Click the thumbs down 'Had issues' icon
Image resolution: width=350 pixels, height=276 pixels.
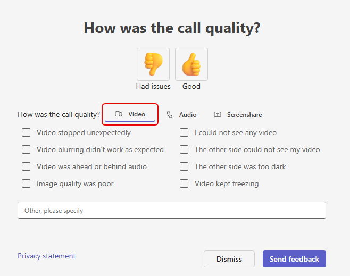coord(153,64)
